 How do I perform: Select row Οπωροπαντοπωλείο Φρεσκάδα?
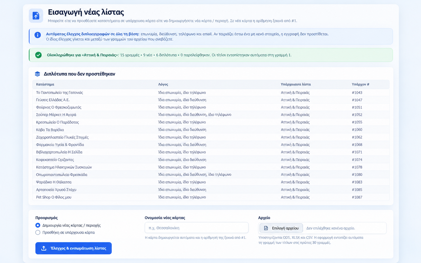pos(211,175)
